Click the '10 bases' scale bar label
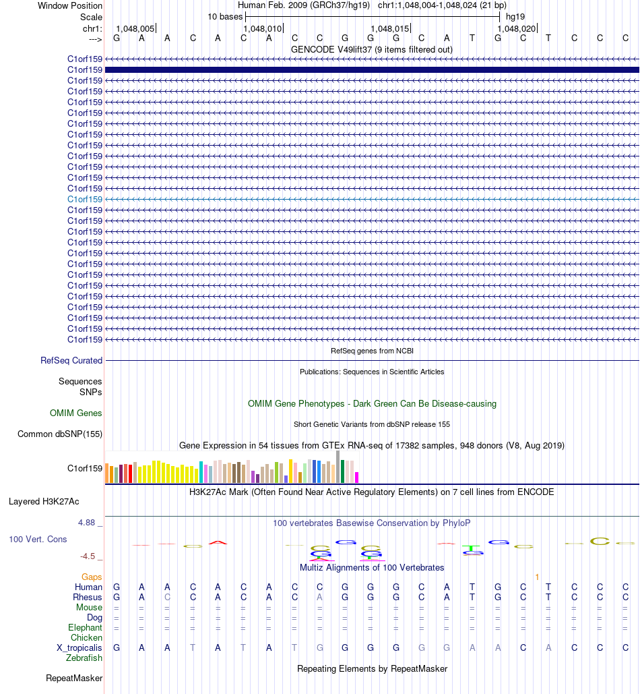The width and height of the screenshot is (640, 694). (225, 17)
